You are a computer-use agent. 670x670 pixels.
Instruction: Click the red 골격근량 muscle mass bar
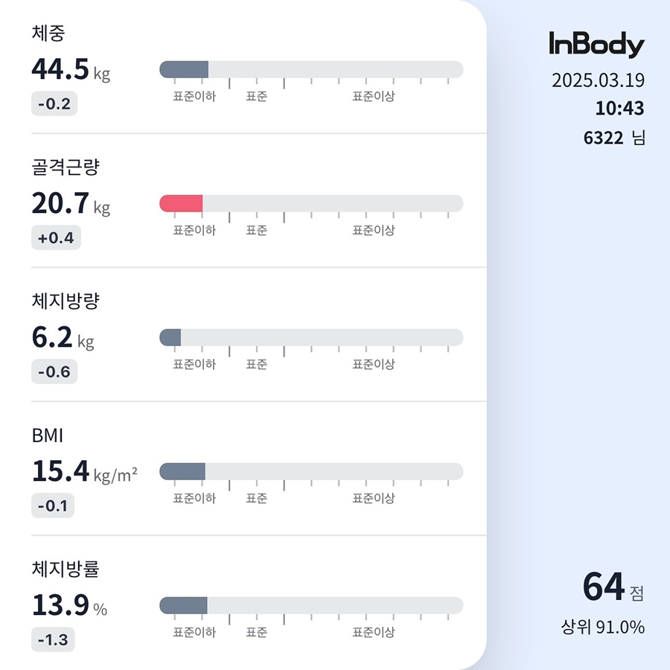click(x=182, y=203)
